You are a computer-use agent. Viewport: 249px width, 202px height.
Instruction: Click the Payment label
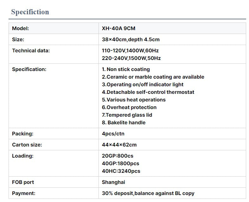tap(24, 193)
